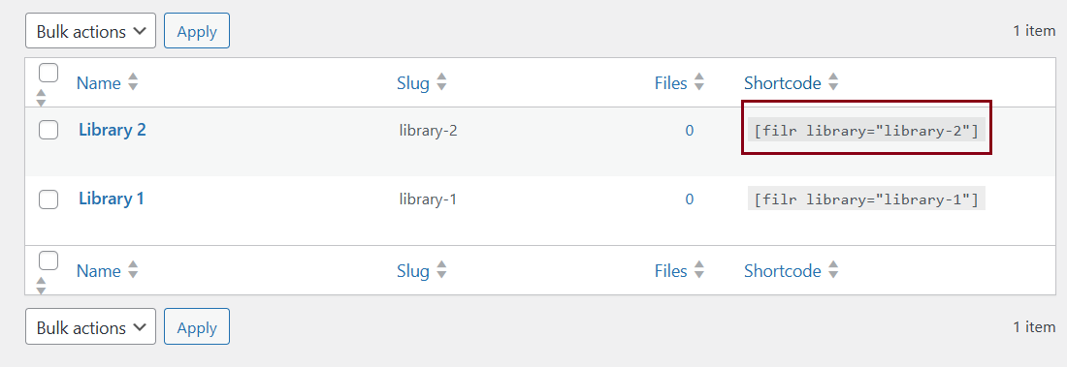Click sort arrows beside footer Slug column
1067x367 pixels.
[441, 270]
